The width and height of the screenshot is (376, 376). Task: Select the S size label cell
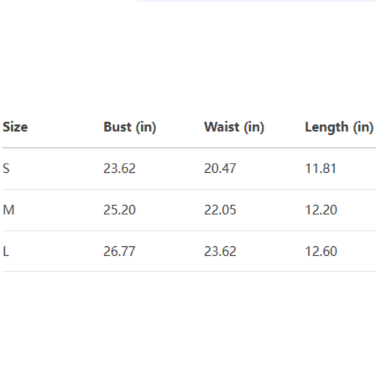pyautogui.click(x=6, y=169)
